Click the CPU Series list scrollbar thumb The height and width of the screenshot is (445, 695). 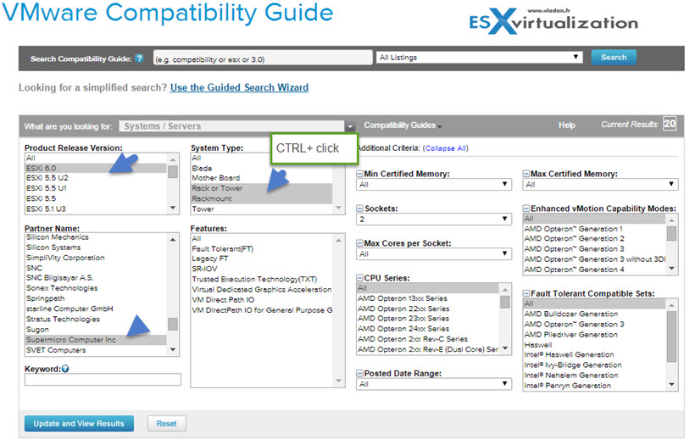505,302
